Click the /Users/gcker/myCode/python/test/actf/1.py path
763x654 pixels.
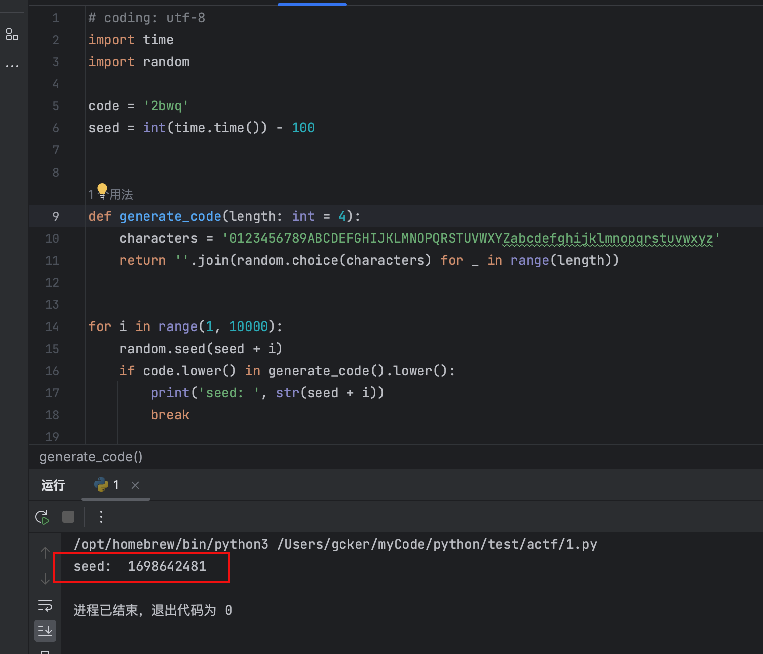[x=437, y=544]
